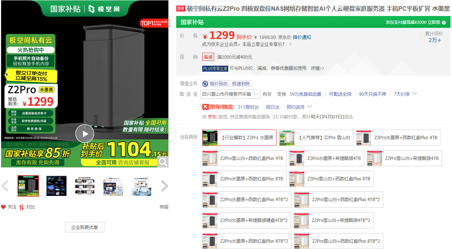Viewport: 452px width, 249px height.
Task: Click the 国家补贴 green banner tab
Action: click(192, 22)
